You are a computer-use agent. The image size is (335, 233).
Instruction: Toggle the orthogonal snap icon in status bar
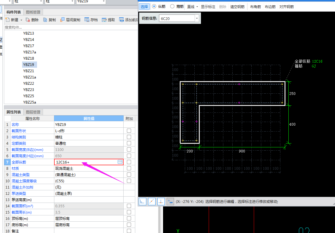pyautogui.click(x=142, y=202)
